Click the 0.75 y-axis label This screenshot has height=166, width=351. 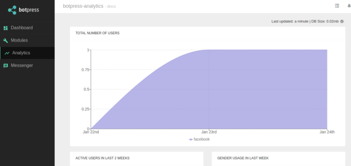pos(85,70)
